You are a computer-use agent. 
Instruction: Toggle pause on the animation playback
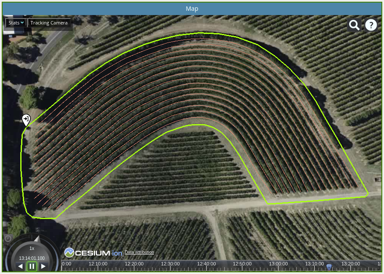31,267
